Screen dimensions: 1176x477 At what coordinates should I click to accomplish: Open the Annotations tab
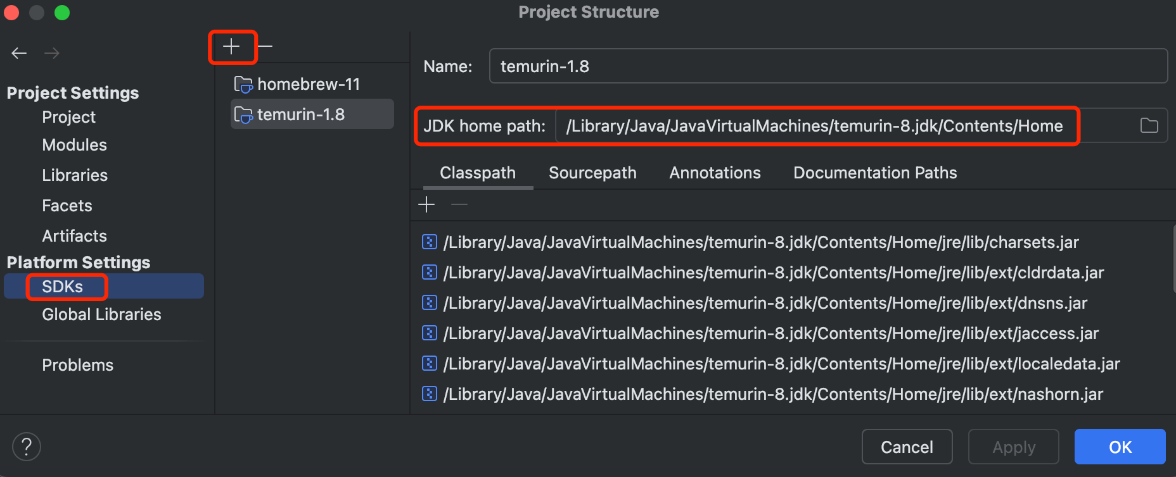pyautogui.click(x=715, y=173)
